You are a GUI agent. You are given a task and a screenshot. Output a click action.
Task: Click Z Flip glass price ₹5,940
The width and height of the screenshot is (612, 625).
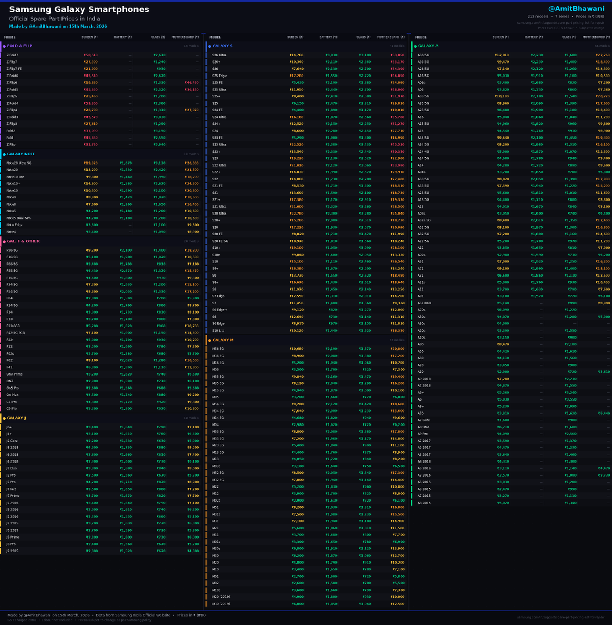click(159, 145)
